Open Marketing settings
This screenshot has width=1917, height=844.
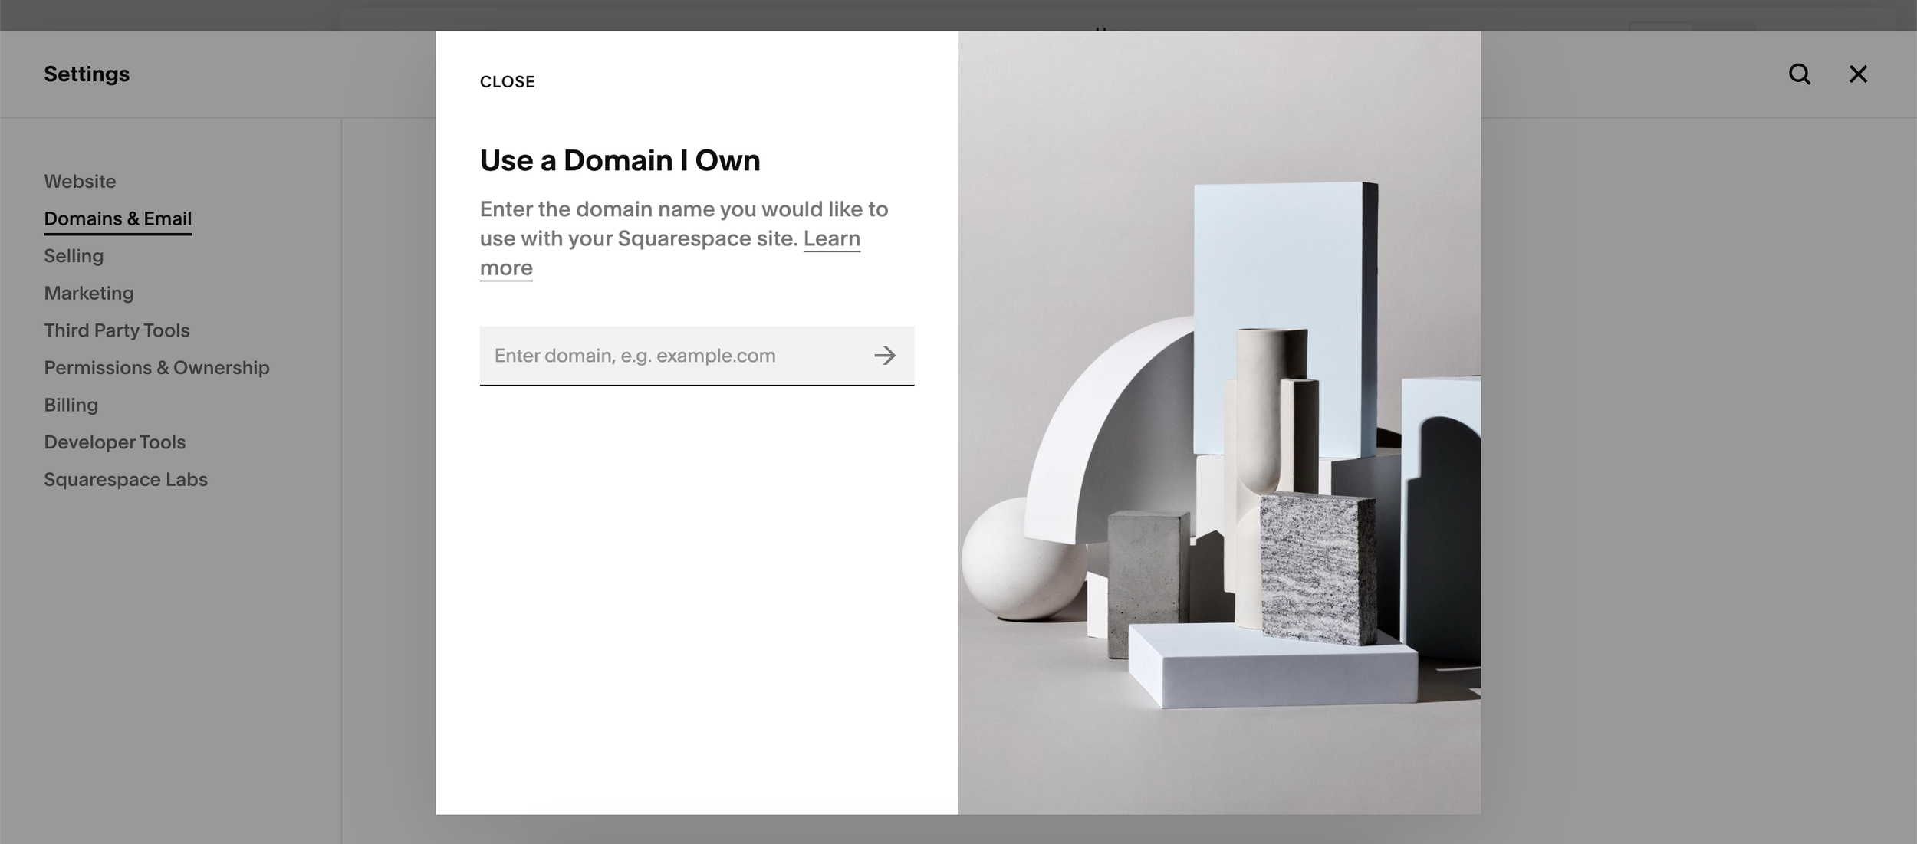click(88, 294)
